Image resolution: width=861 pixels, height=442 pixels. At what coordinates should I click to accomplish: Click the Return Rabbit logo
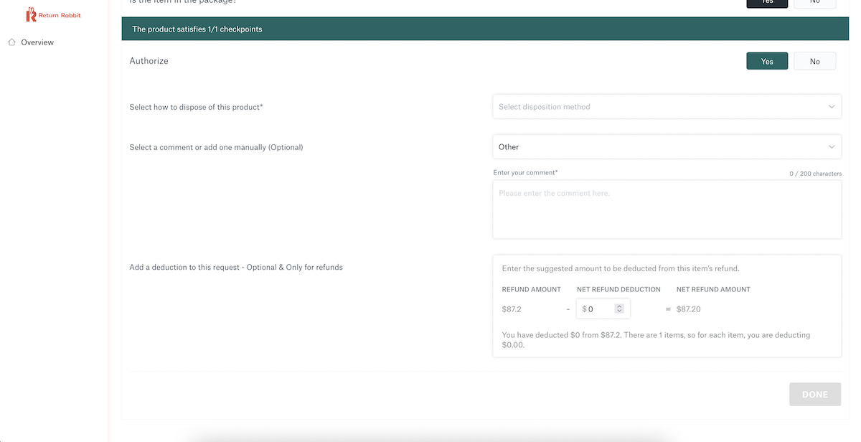pos(53,14)
